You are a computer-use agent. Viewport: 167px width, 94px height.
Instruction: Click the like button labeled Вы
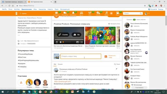pyautogui.click(x=76, y=35)
